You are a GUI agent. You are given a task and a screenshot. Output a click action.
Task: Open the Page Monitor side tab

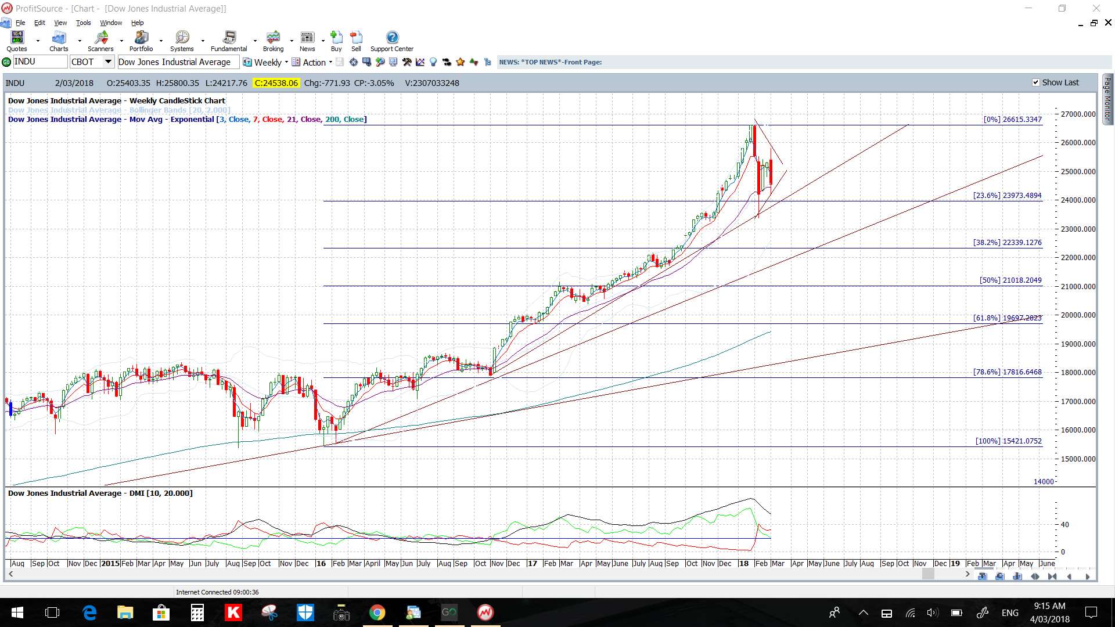point(1107,99)
